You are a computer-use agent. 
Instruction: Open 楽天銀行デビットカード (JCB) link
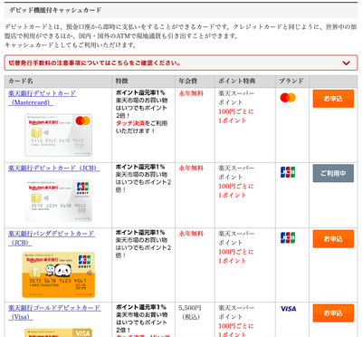(x=54, y=168)
